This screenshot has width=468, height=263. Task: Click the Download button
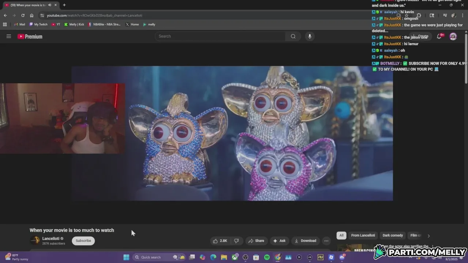point(305,241)
